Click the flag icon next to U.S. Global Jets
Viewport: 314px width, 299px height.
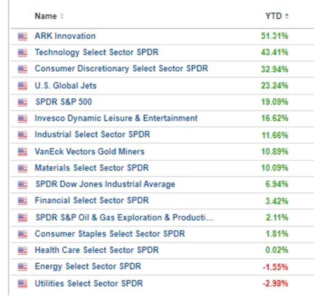[23, 86]
